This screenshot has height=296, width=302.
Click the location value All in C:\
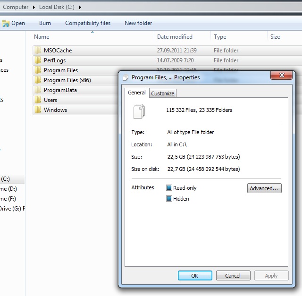[x=177, y=144]
